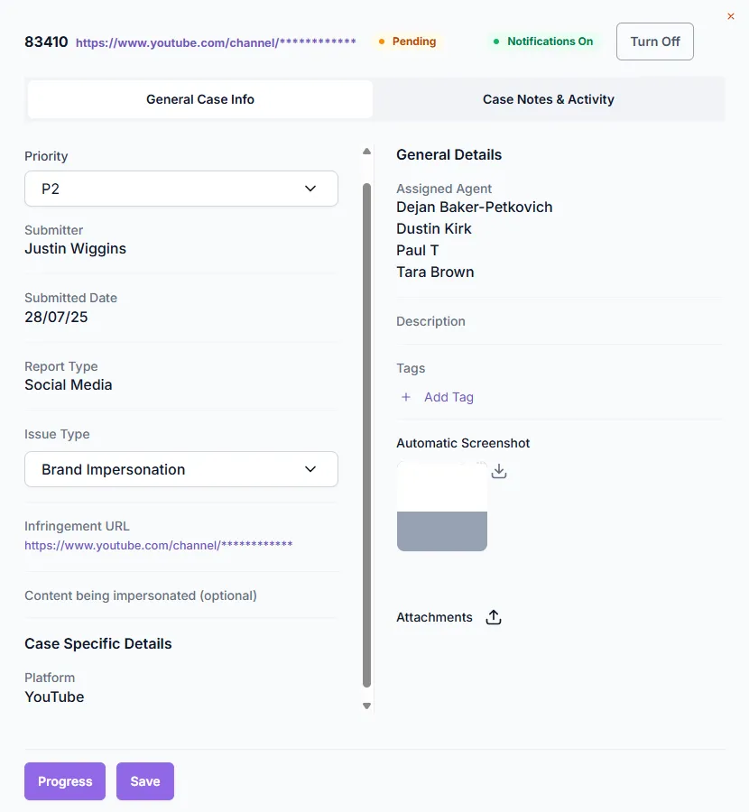The height and width of the screenshot is (812, 749).
Task: Click the scroll up arrow
Action: click(366, 152)
